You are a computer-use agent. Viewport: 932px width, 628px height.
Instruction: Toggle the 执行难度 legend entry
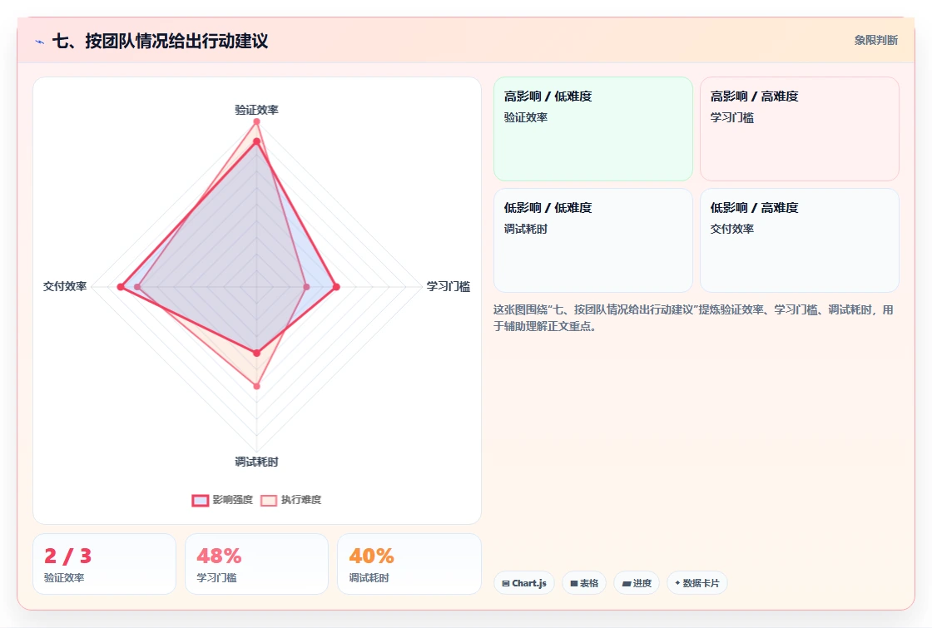tap(291, 500)
